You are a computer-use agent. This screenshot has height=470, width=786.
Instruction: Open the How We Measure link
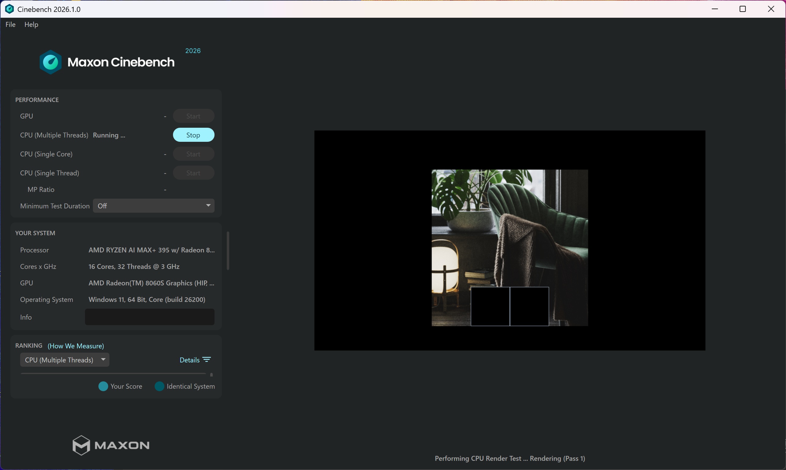(x=76, y=346)
